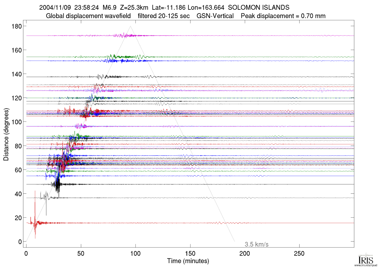Select the Z=25.3km depth value
Image resolution: width=379 pixels, height=267 pixels.
pos(134,8)
